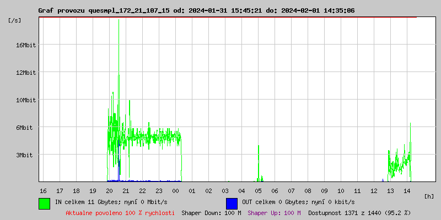Click the green IN legend swatch
The width and height of the screenshot is (441, 220).
(44, 203)
